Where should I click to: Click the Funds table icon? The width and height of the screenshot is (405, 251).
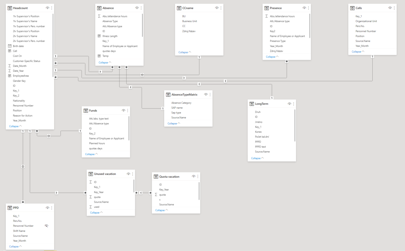[x=86, y=111]
